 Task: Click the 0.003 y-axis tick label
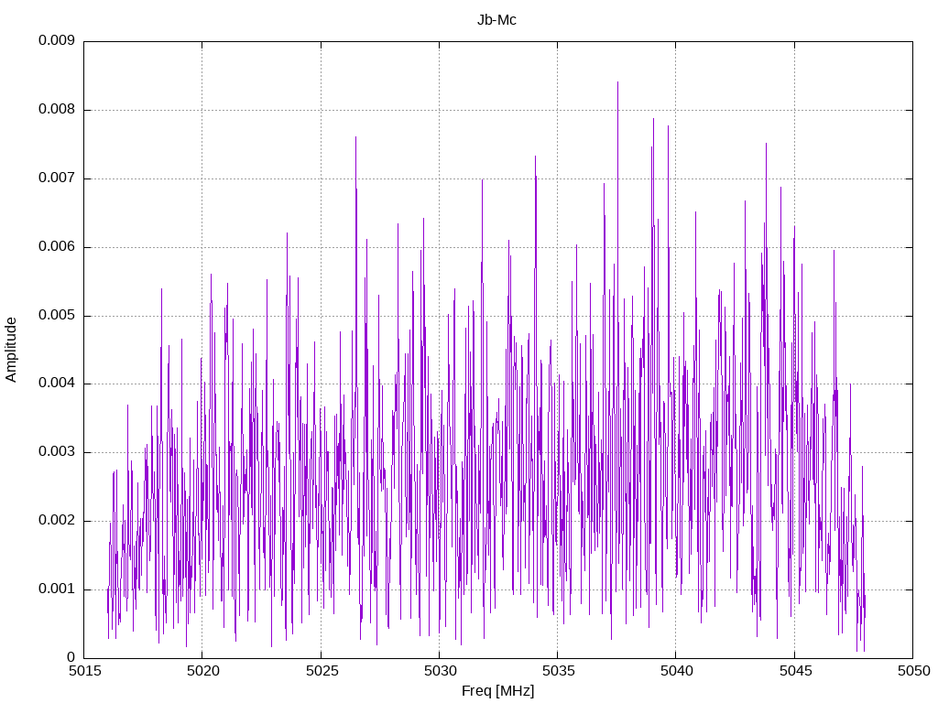pyautogui.click(x=57, y=452)
